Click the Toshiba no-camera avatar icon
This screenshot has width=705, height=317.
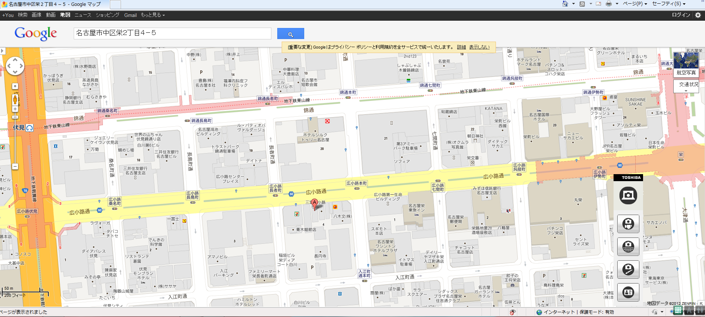pyautogui.click(x=628, y=269)
